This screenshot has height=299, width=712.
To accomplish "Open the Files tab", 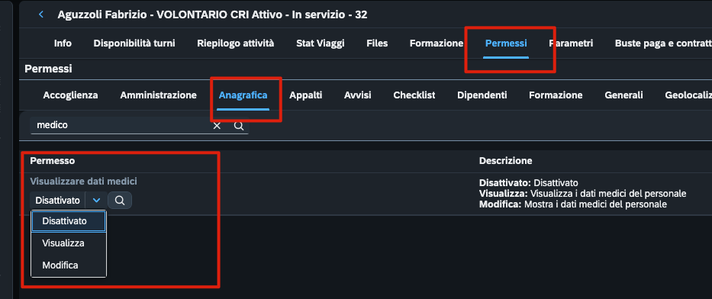I will coord(377,43).
